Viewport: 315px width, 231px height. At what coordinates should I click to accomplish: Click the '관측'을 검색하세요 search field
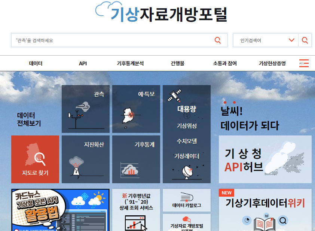[119, 40]
